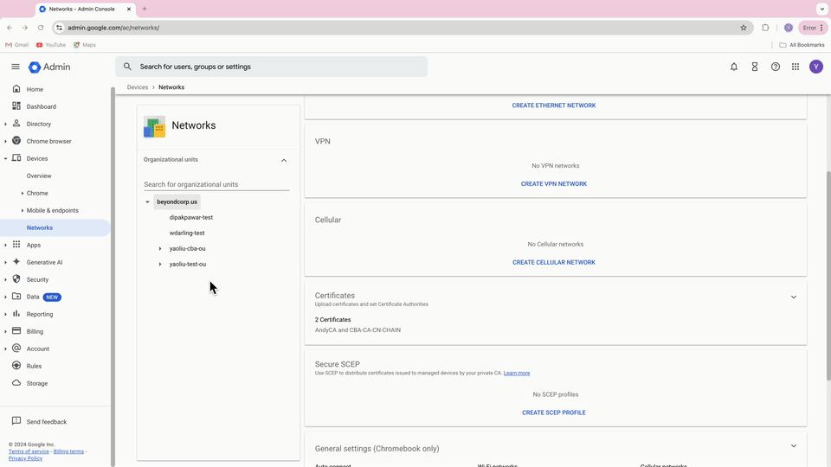This screenshot has width=831, height=467.
Task: Click the Data folder icon
Action: pos(16,297)
